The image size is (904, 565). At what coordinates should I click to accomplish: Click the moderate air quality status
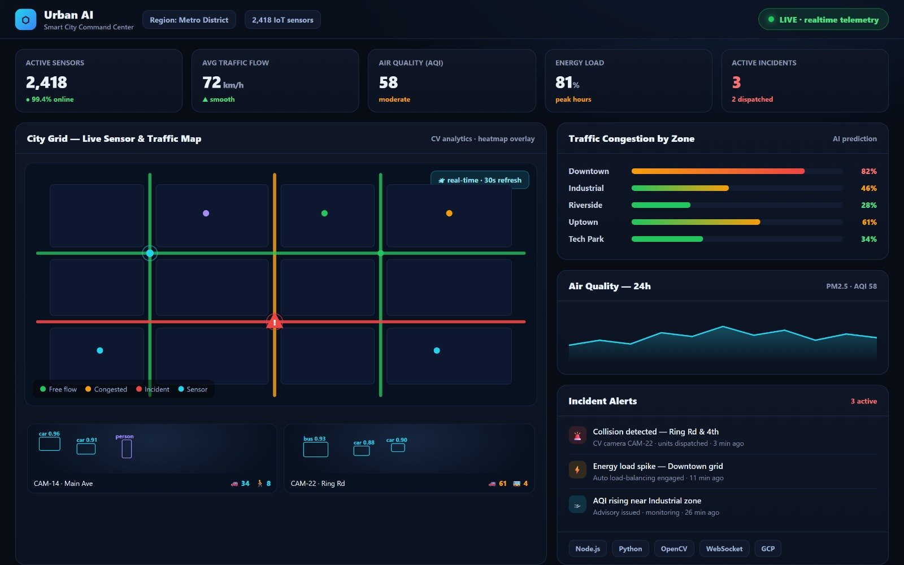click(x=394, y=99)
